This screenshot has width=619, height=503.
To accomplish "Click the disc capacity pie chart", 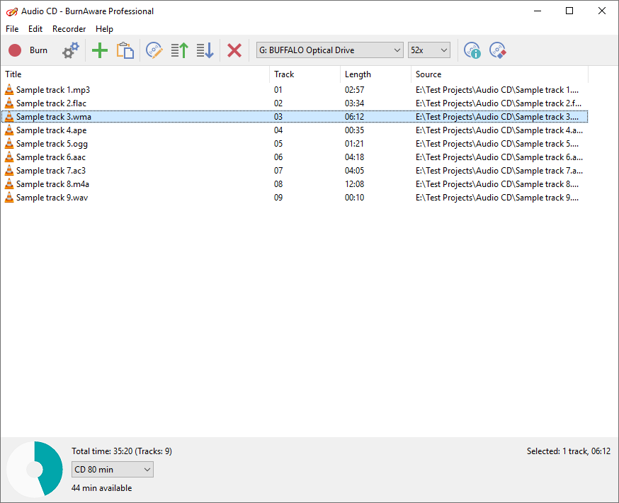I will [x=35, y=469].
